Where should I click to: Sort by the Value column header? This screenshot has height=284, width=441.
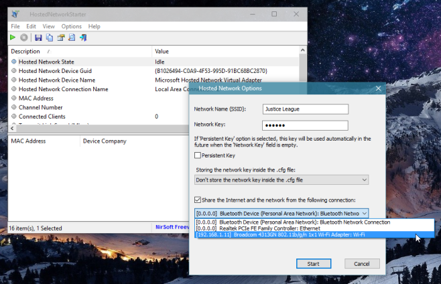pos(225,52)
